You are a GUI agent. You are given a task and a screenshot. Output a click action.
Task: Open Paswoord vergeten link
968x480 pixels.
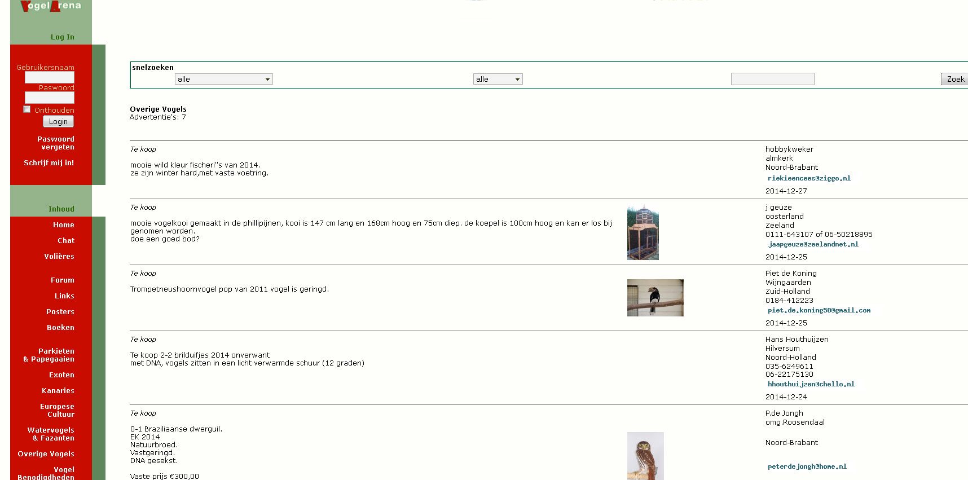tap(56, 143)
